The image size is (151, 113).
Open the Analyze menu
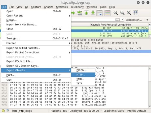click(49, 7)
